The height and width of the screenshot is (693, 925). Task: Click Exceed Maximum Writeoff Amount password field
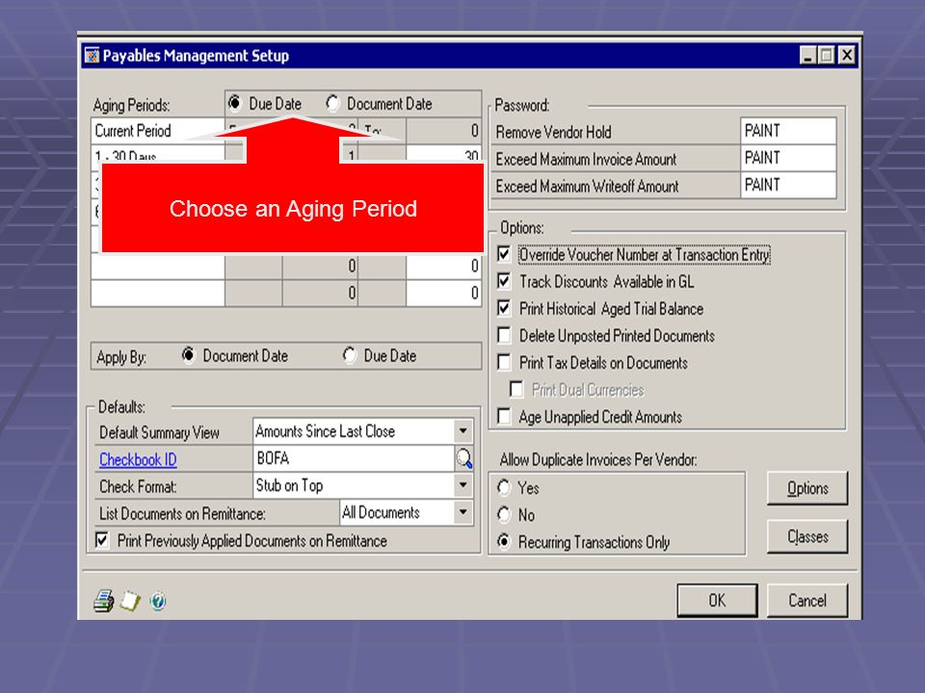(788, 185)
